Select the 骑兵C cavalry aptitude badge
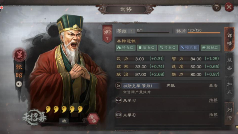The width and height of the screenshot is (238, 134). 125,47
